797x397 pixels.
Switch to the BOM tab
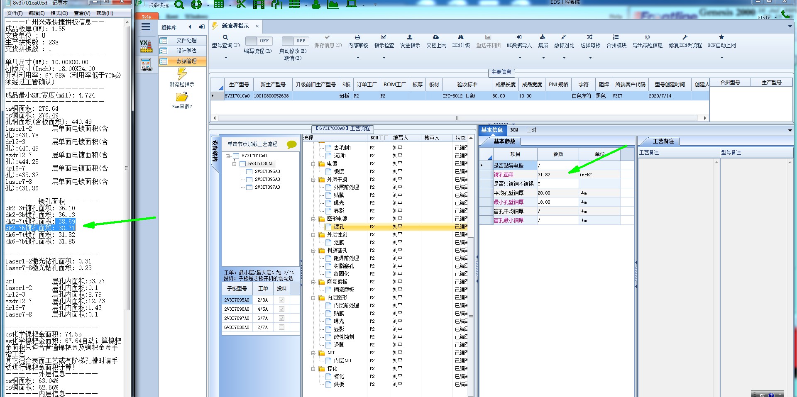(514, 130)
